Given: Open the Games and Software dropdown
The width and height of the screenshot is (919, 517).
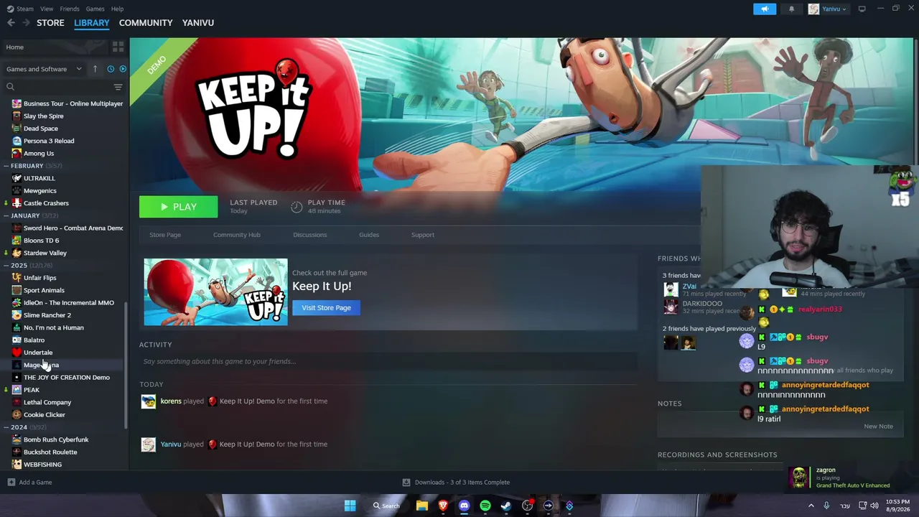Looking at the screenshot, I should coord(45,69).
